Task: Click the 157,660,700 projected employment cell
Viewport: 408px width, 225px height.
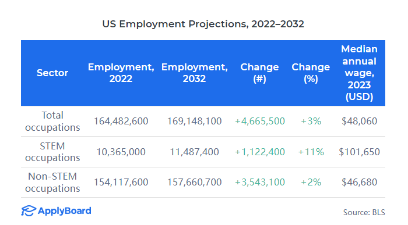Action: tap(194, 182)
